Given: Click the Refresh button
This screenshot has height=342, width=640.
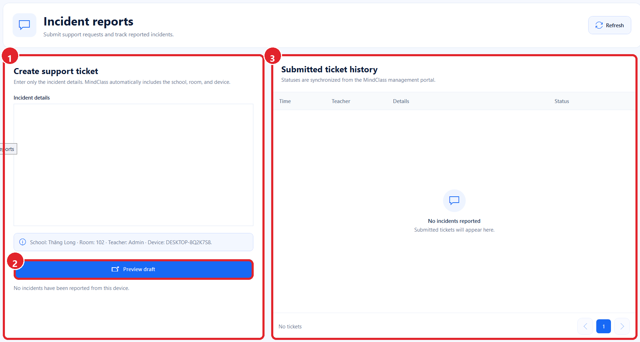Looking at the screenshot, I should pos(609,25).
